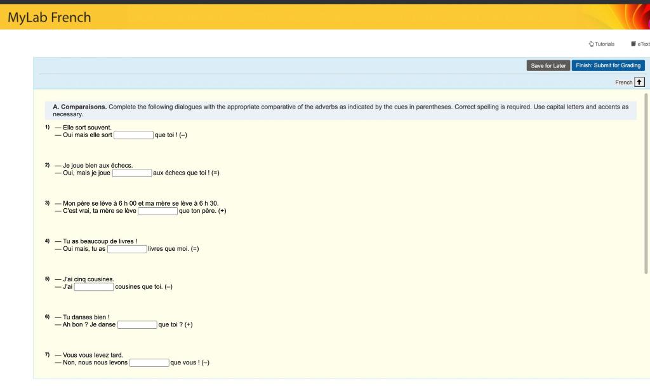
Task: Open the eText text link
Action: (643, 43)
